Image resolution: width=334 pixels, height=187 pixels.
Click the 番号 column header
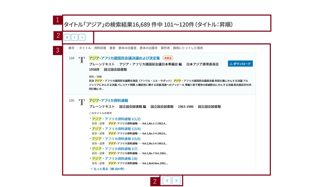point(71,48)
